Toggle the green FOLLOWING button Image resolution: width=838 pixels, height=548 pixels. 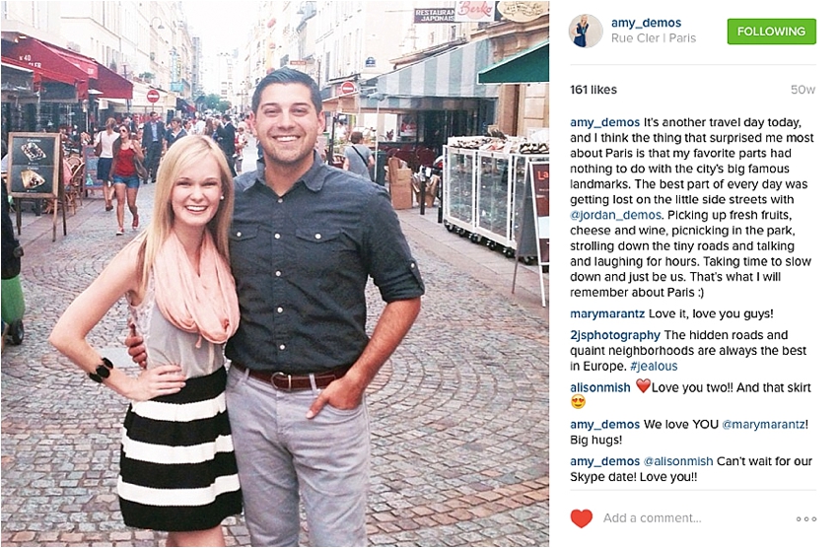(771, 32)
